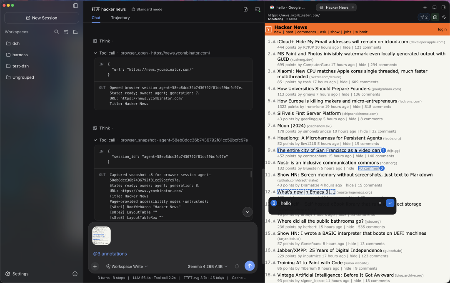Export session with the document download icon
The width and height of the screenshot is (450, 283).
pos(245,10)
